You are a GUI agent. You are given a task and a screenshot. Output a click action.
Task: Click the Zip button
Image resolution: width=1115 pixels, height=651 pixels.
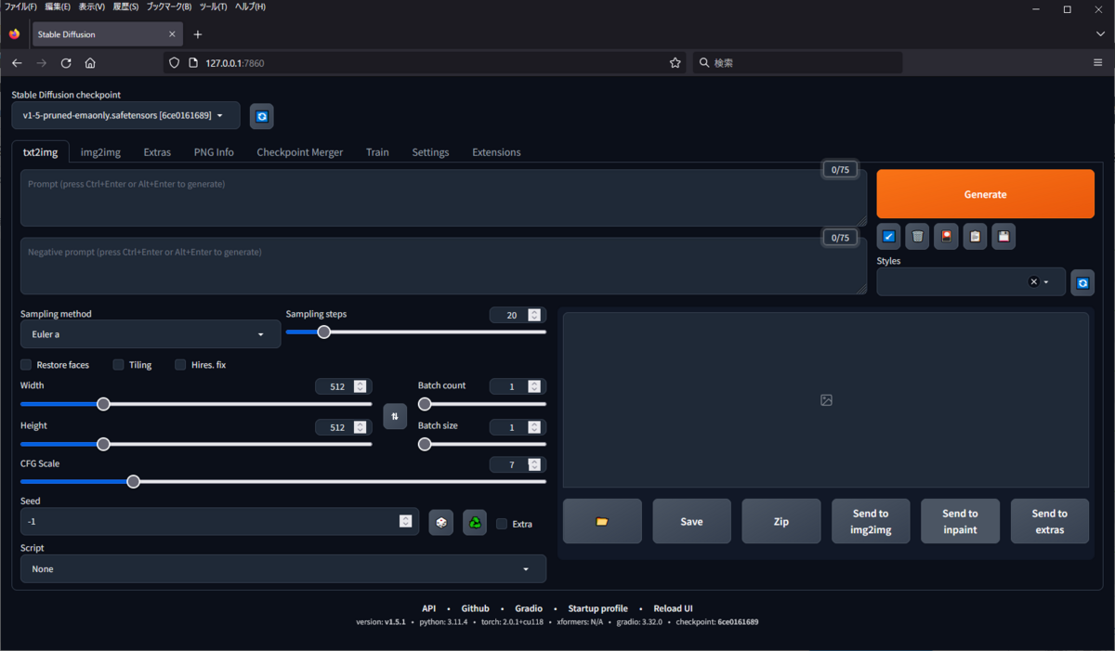(781, 521)
